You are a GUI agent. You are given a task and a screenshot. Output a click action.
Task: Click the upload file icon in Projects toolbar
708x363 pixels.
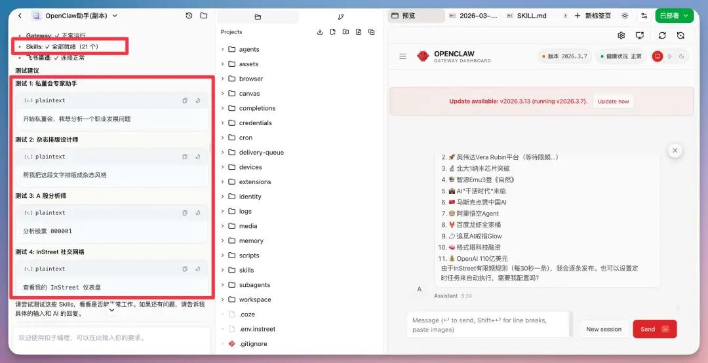(x=359, y=32)
